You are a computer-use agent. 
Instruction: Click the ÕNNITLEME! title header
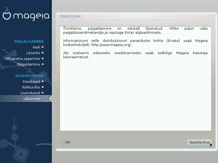click(x=71, y=17)
